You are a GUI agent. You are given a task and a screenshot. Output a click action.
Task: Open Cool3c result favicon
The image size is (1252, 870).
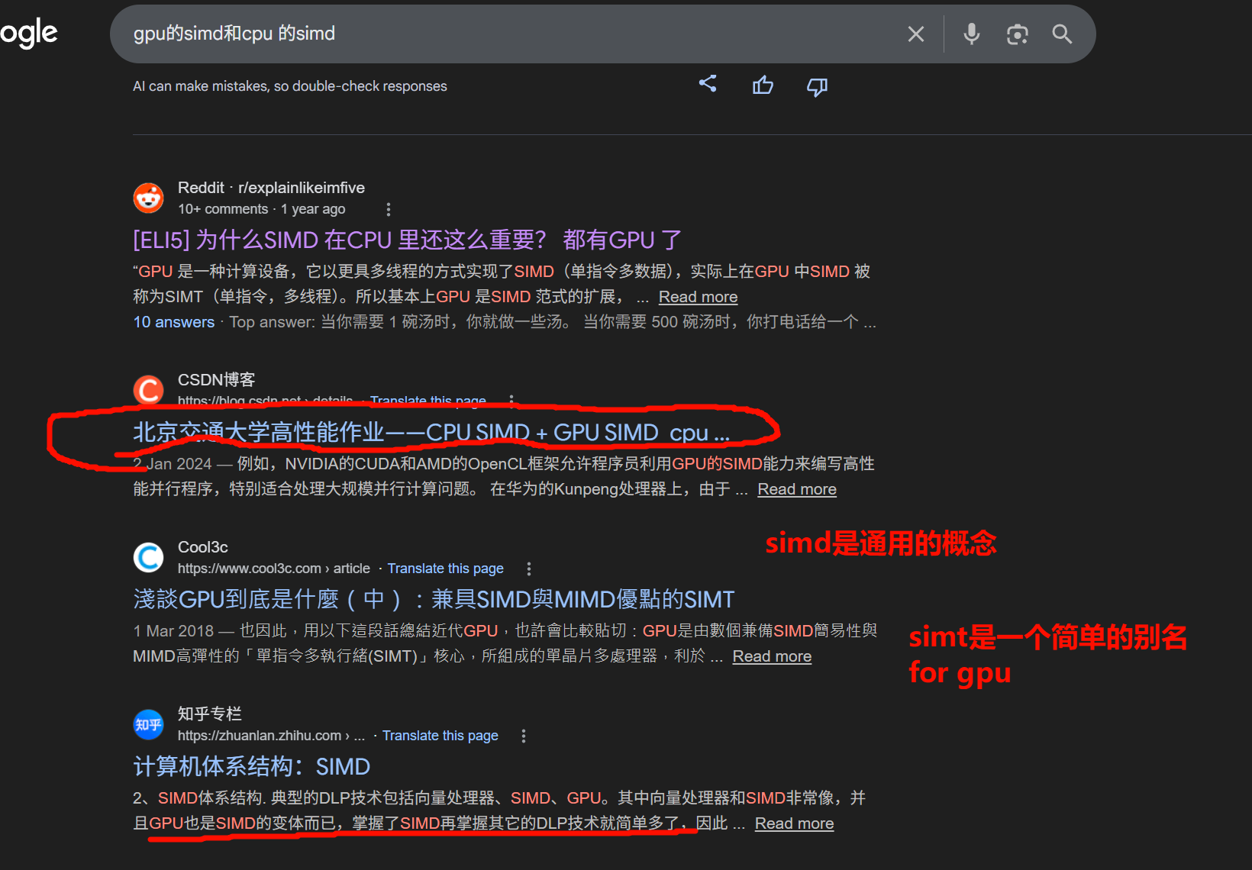[x=148, y=557]
